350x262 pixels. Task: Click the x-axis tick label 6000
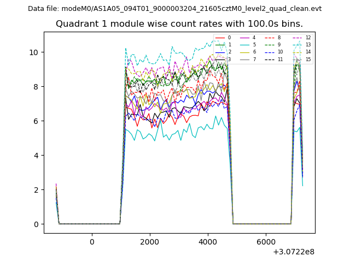266,242
